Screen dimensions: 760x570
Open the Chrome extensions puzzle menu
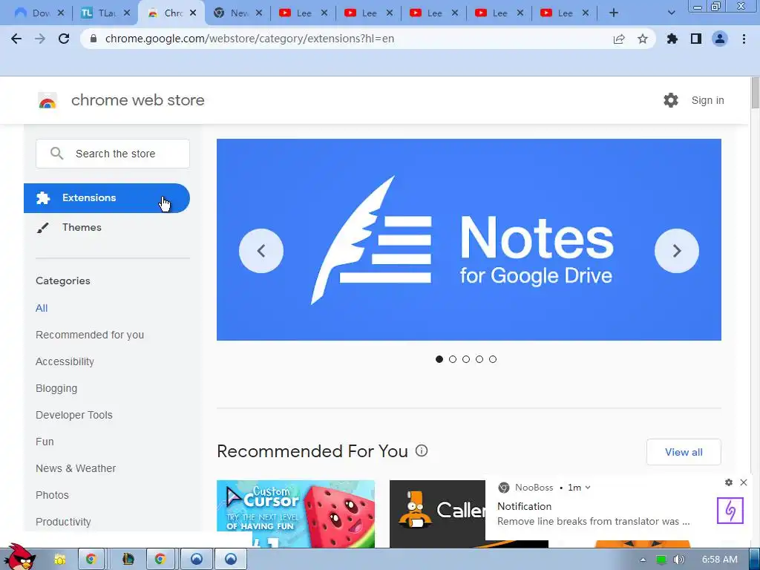pyautogui.click(x=672, y=39)
